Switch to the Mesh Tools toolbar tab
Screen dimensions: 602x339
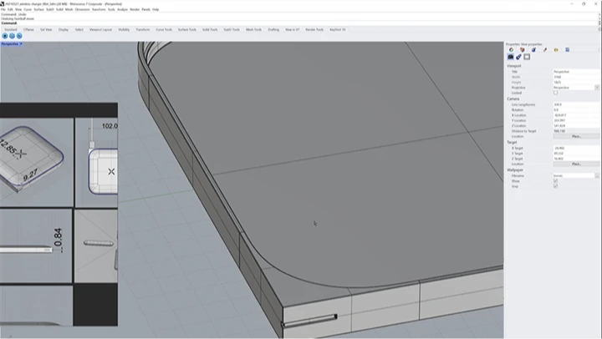tap(253, 29)
